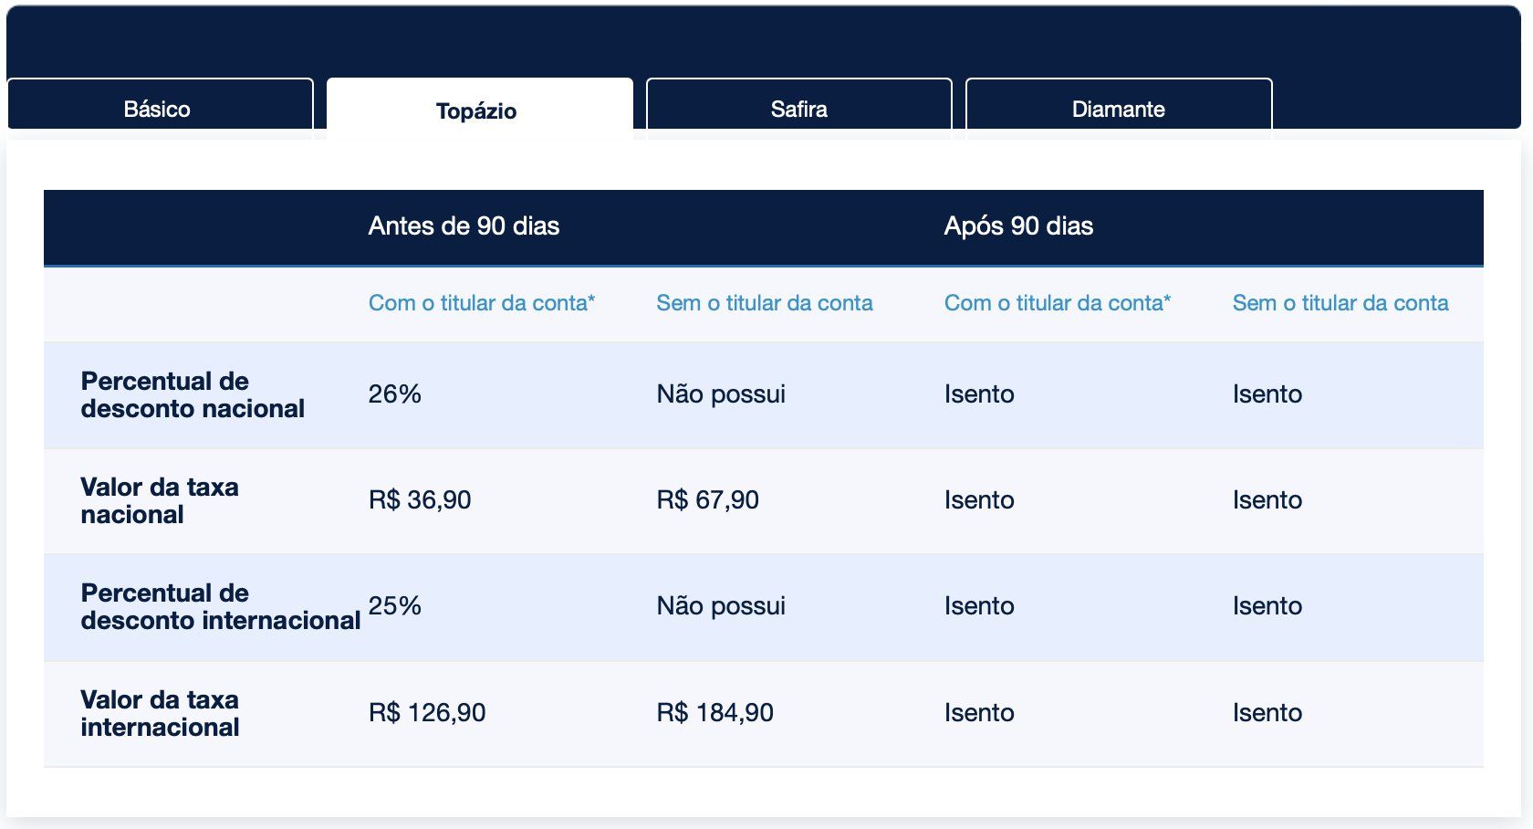Image resolution: width=1533 pixels, height=829 pixels.
Task: Click the 26% discount cell
Action: pos(395,394)
